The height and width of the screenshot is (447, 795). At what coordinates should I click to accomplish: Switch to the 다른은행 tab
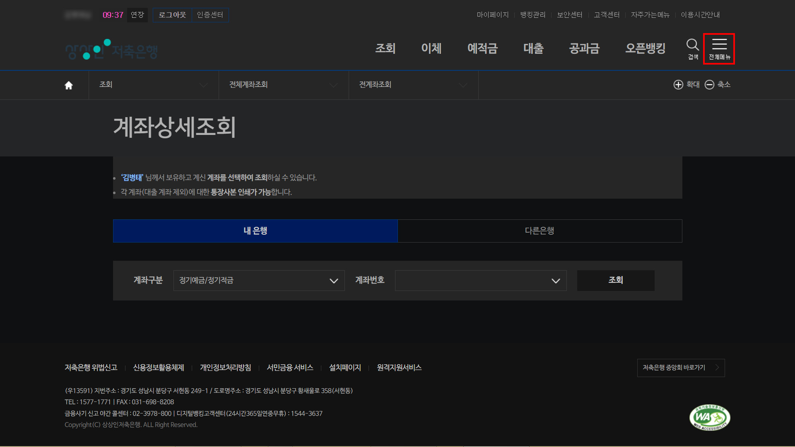tap(540, 231)
